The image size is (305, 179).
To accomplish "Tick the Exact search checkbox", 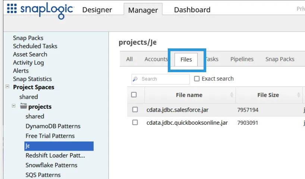I will tap(197, 79).
